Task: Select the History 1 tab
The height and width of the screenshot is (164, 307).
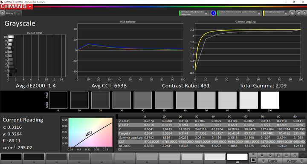Action: coord(10,13)
